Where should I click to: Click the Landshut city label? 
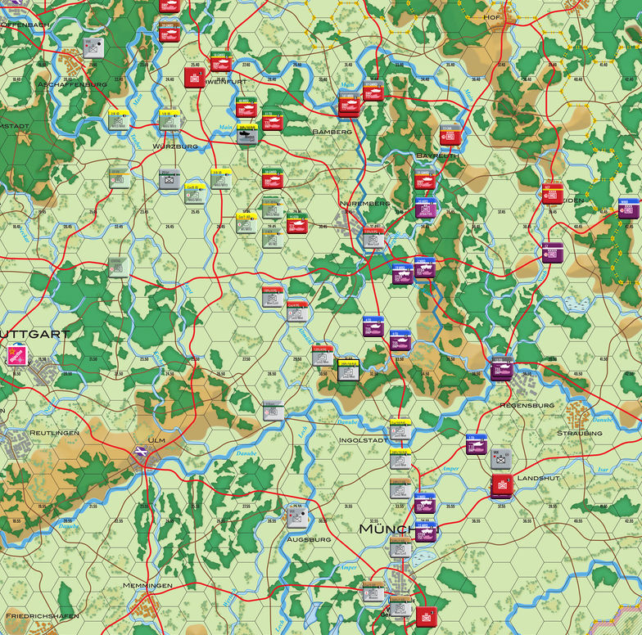click(538, 478)
